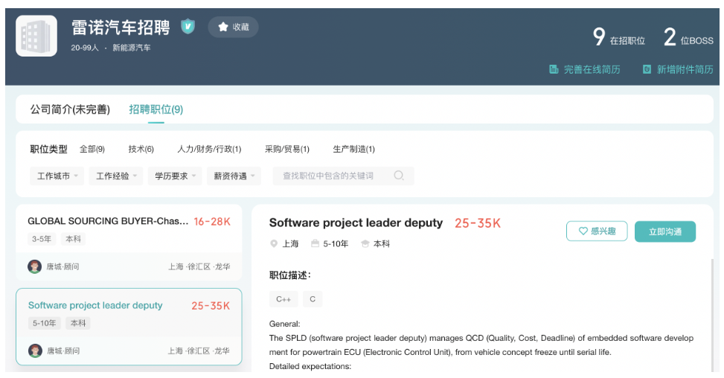
Task: Open the 学历要求 dropdown
Action: click(175, 176)
